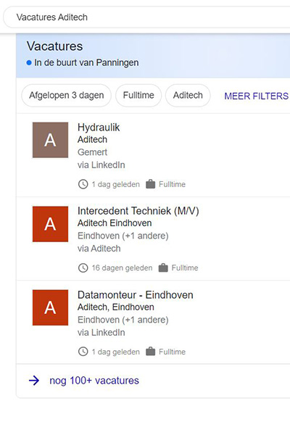Open Intercedent Techniek (M/V) vacancy
The width and height of the screenshot is (290, 435).
[138, 211]
